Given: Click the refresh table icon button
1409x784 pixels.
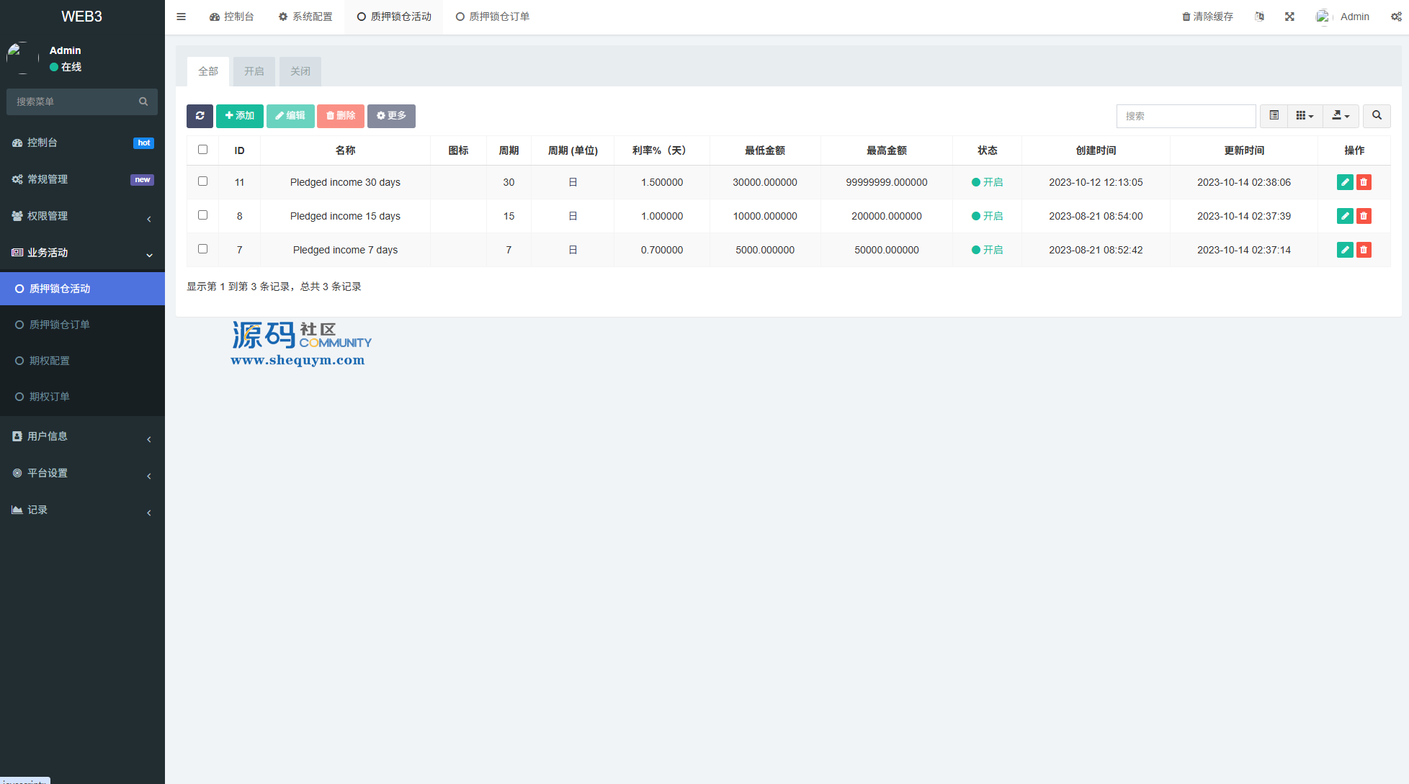Looking at the screenshot, I should click(200, 116).
